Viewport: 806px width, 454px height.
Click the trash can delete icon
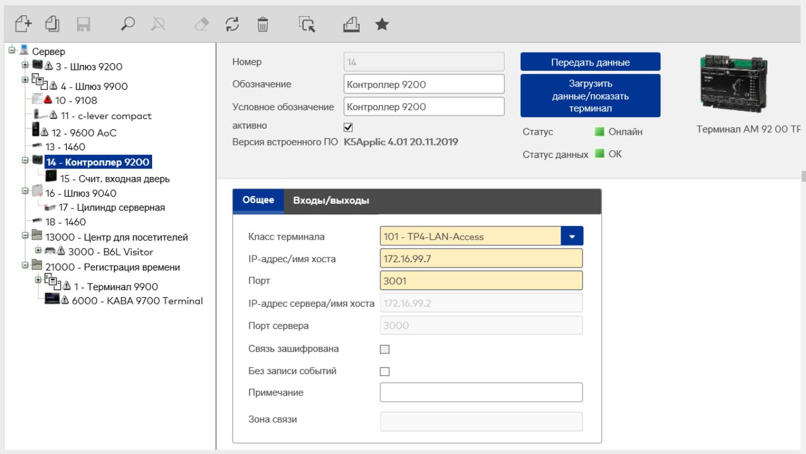(x=263, y=24)
